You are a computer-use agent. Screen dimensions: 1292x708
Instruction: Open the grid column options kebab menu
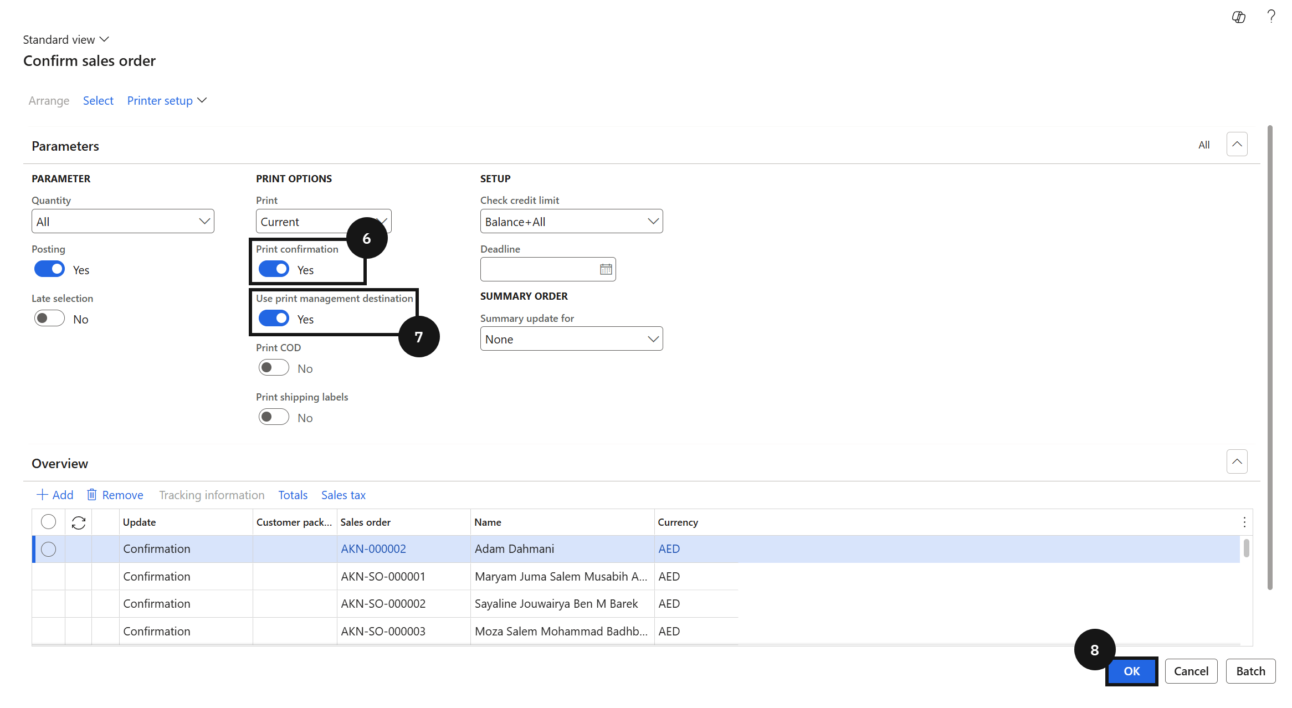click(1244, 522)
